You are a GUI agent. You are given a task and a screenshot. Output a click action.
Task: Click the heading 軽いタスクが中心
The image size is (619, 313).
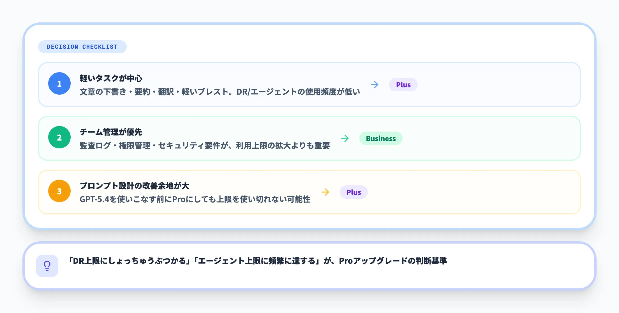tap(111, 78)
